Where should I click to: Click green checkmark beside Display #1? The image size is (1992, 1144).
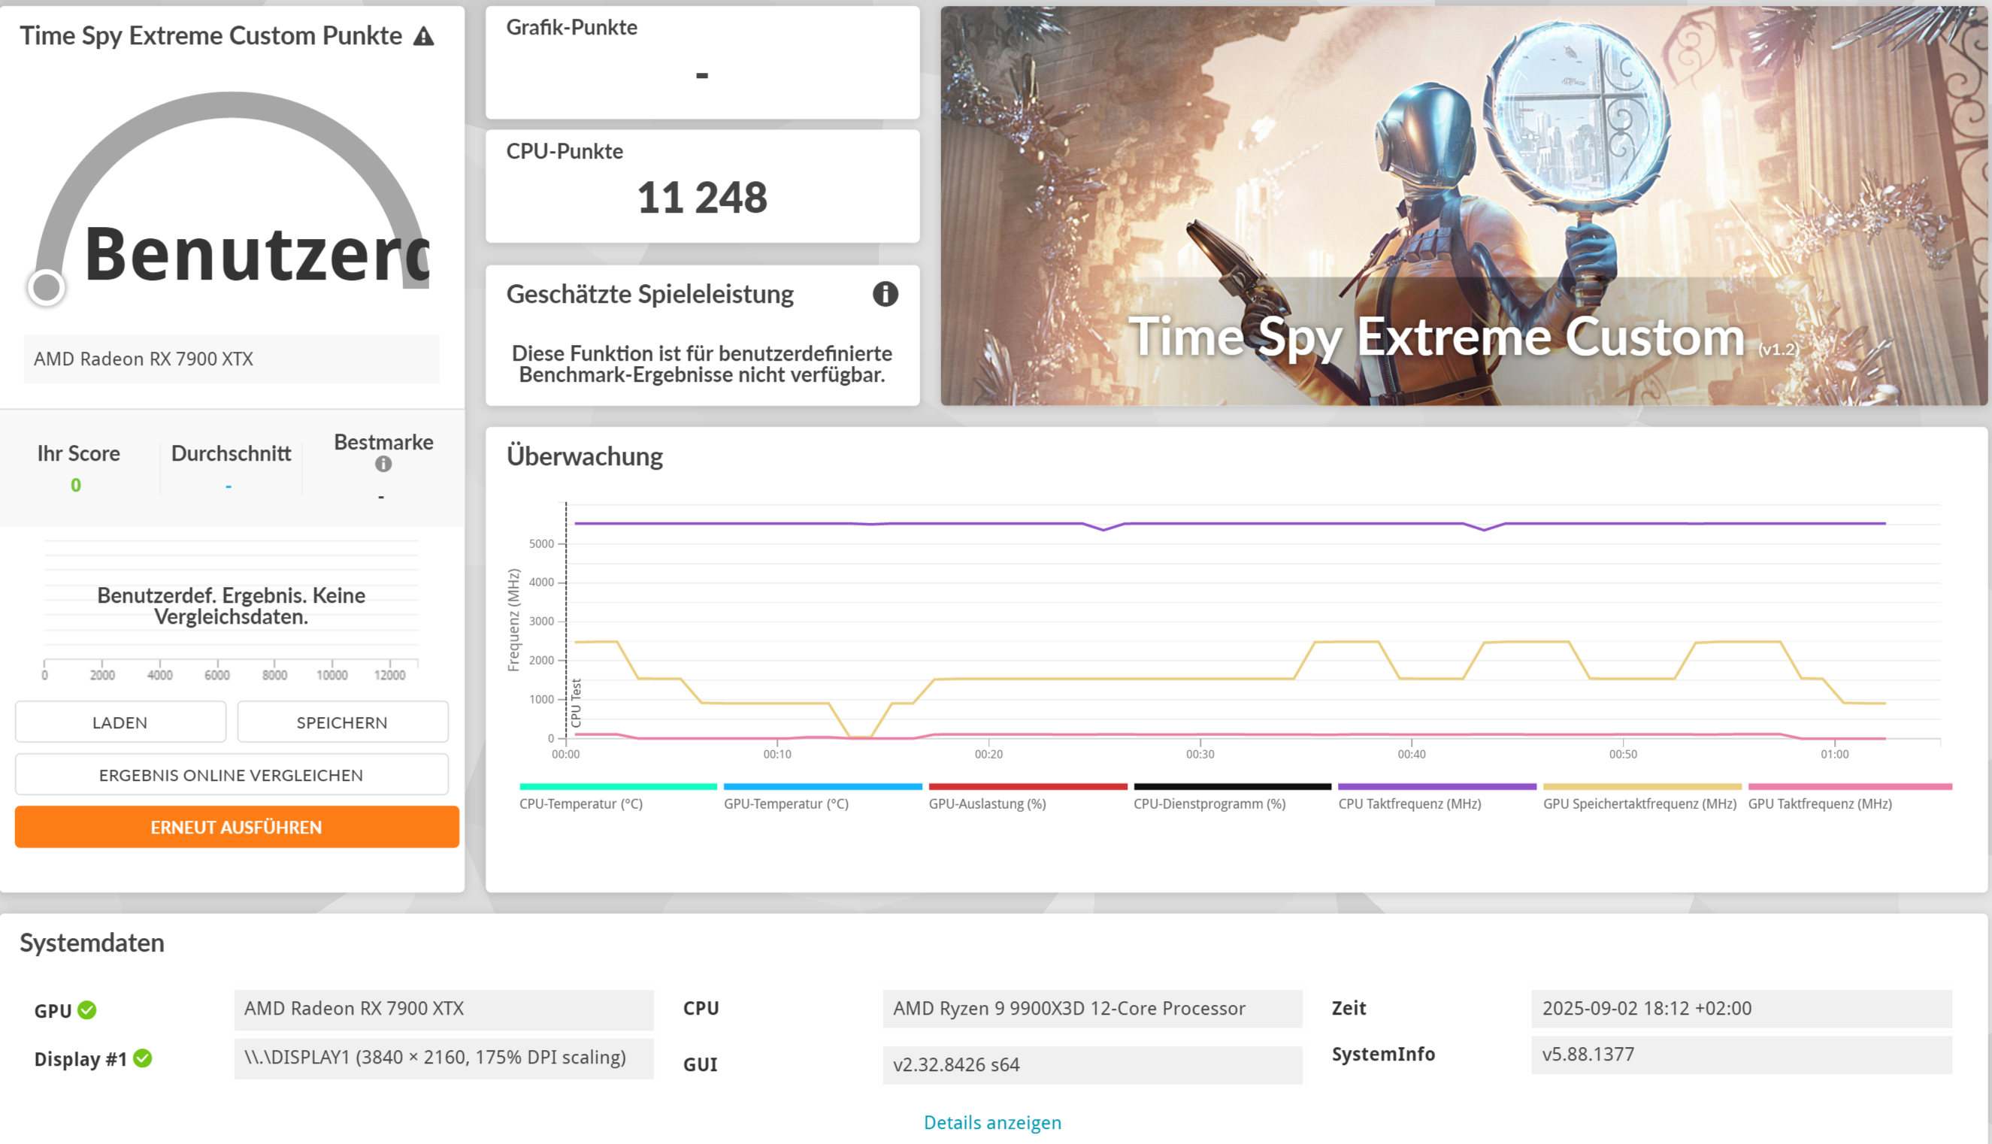(142, 1058)
